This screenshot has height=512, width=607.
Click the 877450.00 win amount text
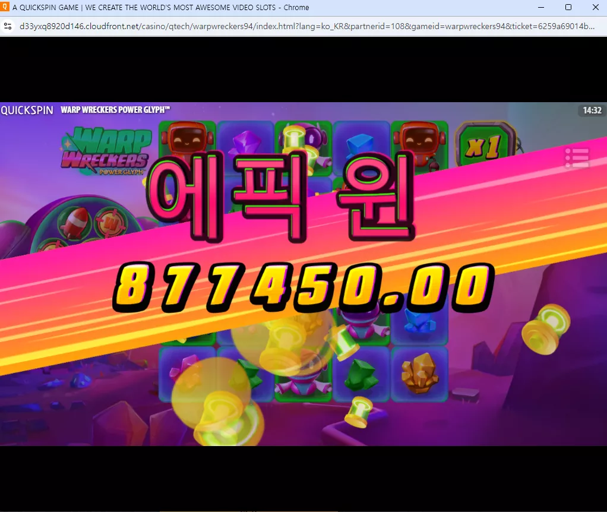click(x=303, y=286)
